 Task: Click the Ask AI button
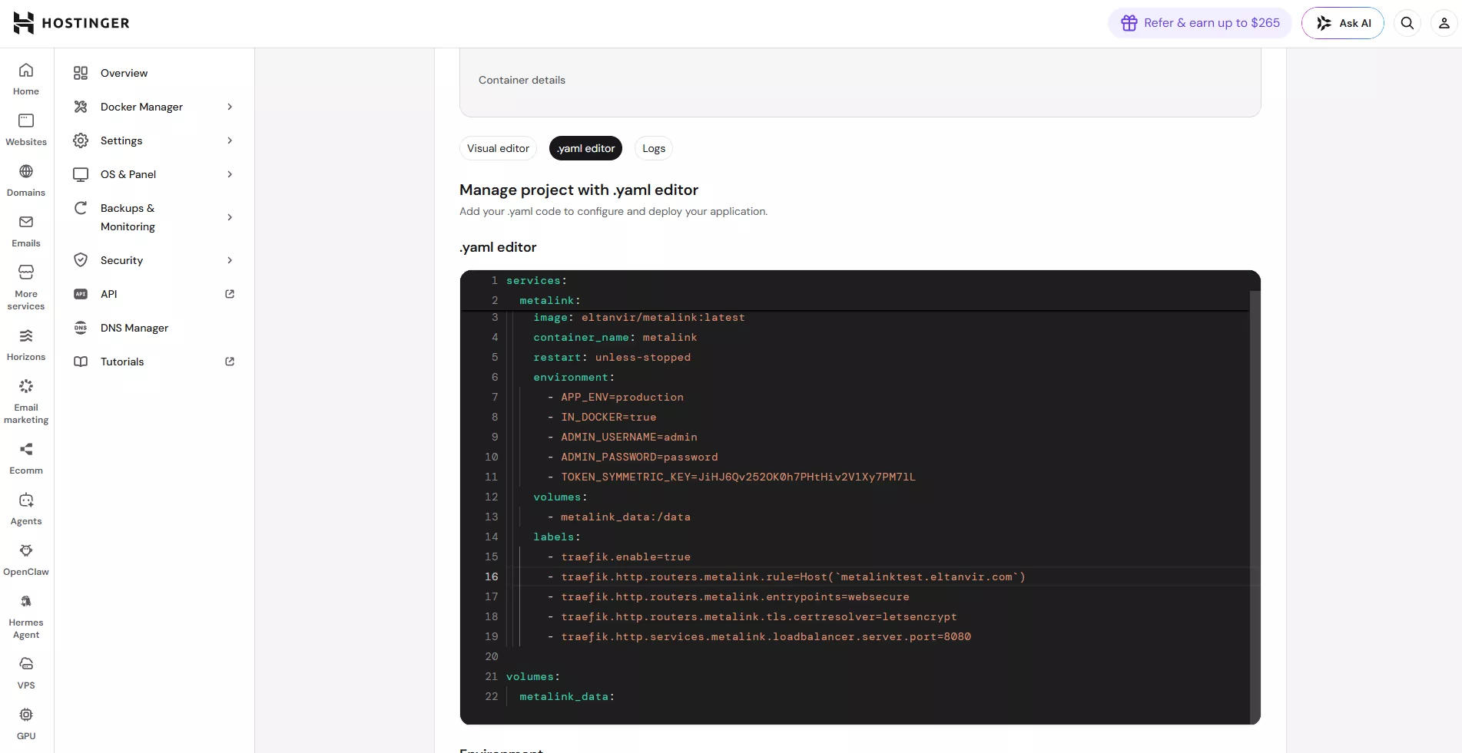click(1343, 23)
